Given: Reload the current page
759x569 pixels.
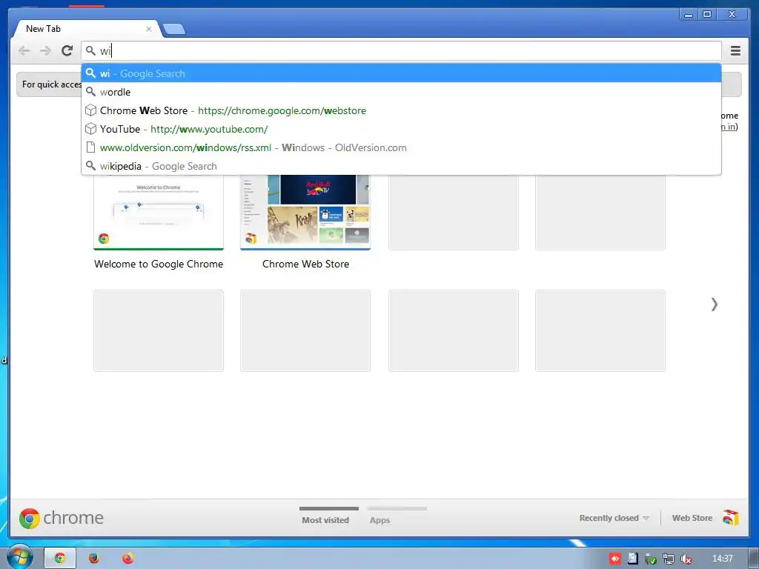Looking at the screenshot, I should (67, 50).
